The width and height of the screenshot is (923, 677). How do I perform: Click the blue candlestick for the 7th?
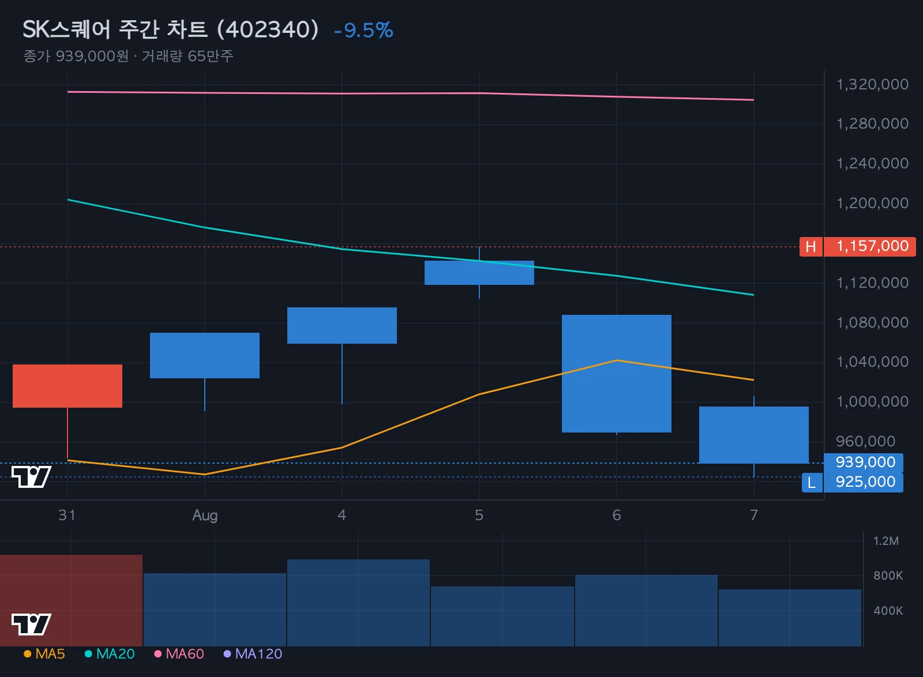tap(754, 435)
